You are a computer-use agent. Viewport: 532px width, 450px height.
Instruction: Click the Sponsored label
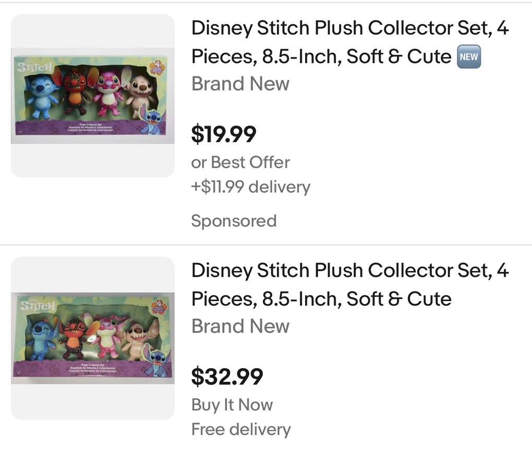[x=234, y=221]
